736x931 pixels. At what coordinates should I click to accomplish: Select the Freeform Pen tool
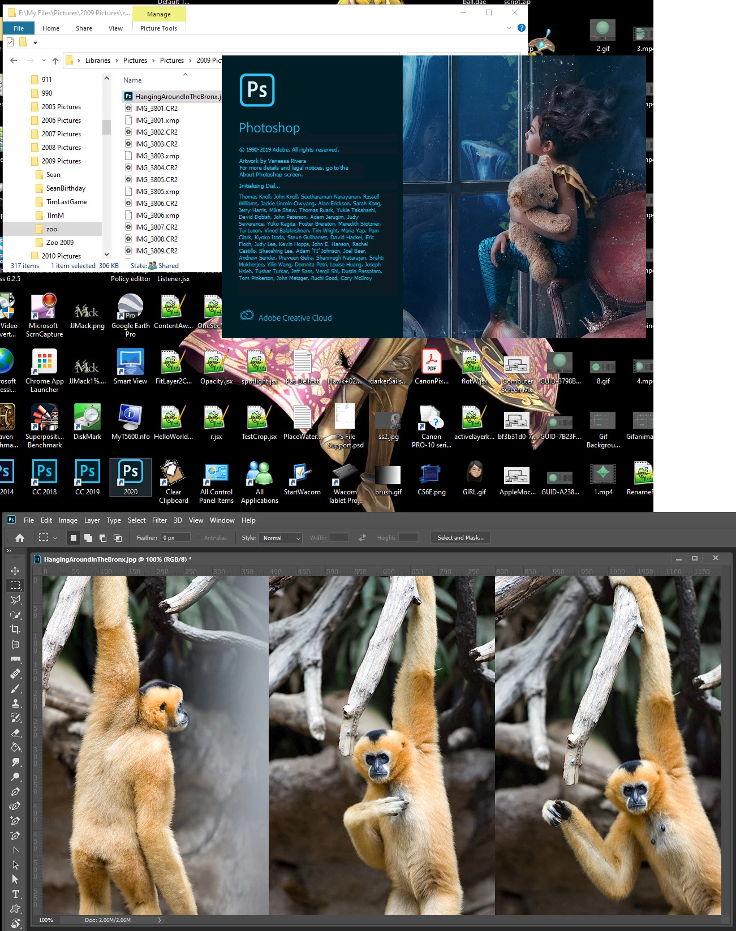(15, 806)
